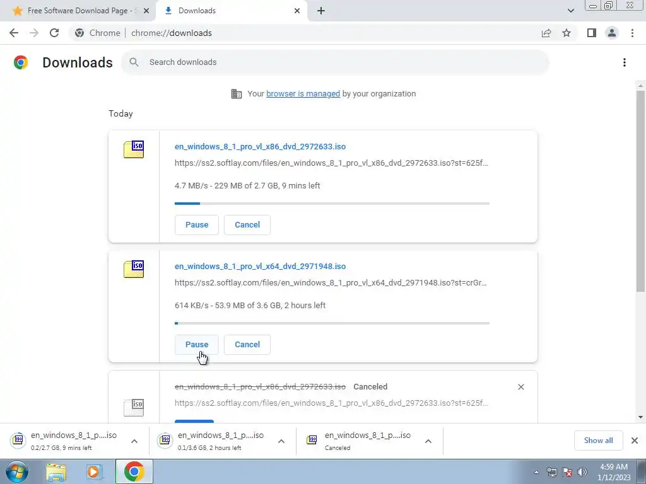Remove the canceled download from list
This screenshot has width=646, height=484.
click(520, 387)
